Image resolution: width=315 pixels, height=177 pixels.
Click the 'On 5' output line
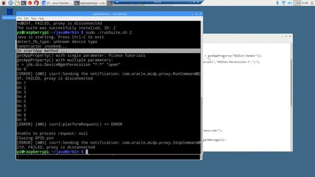click(x=21, y=101)
